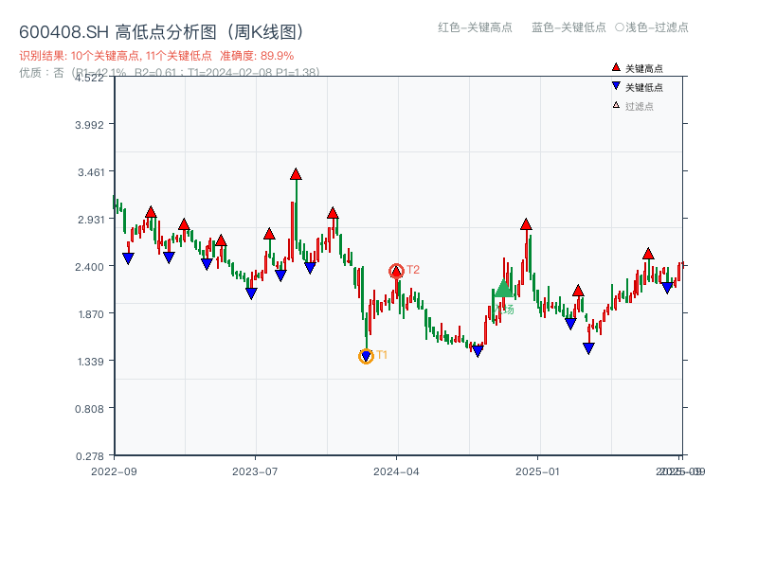The image size is (758, 568).
Task: Click the 过滤点 legend label
Action: (x=639, y=106)
